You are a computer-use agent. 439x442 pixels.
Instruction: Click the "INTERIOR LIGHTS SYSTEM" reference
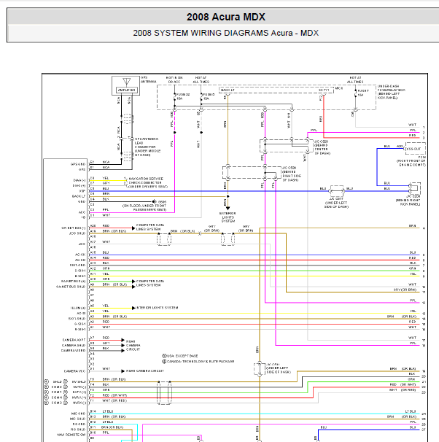click(x=157, y=308)
